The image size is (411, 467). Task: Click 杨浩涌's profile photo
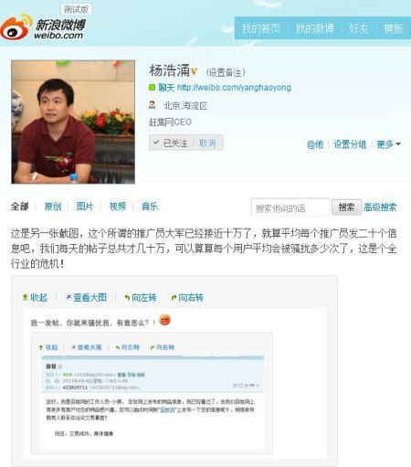coord(73,122)
